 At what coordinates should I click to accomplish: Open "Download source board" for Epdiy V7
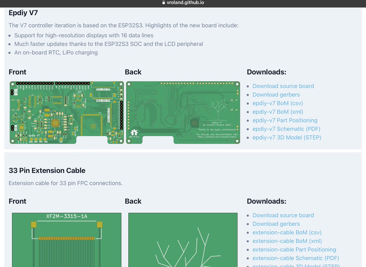(283, 86)
